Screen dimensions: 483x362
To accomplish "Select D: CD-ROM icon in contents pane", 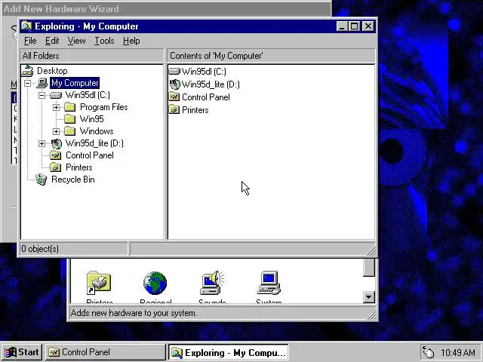I will (174, 84).
